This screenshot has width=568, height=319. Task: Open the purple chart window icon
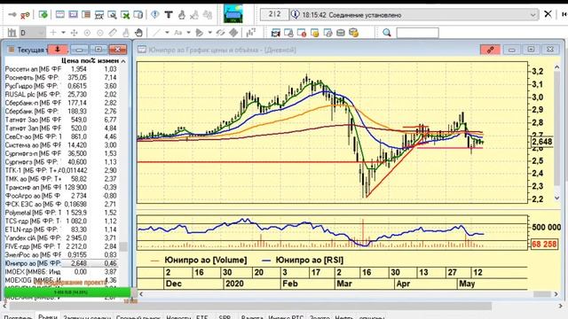(73, 15)
